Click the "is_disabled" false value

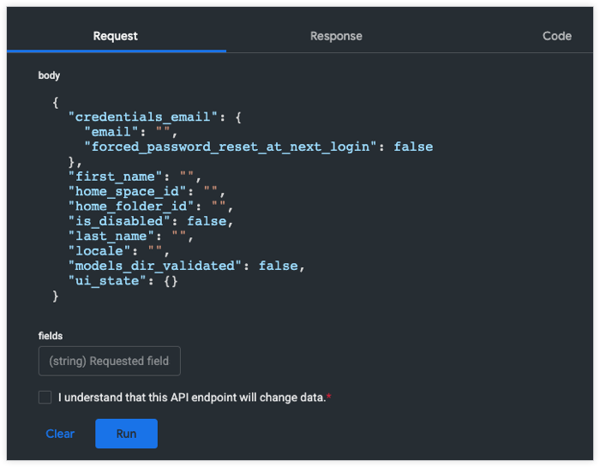click(x=210, y=221)
